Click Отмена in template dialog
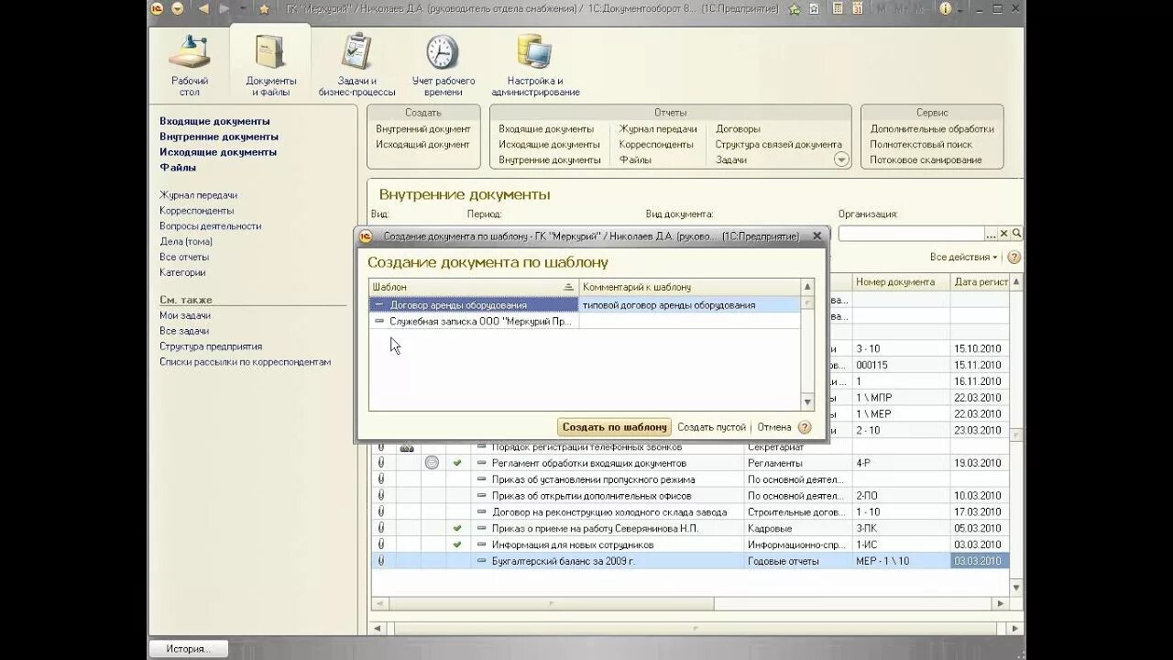1173x660 pixels. (x=774, y=427)
